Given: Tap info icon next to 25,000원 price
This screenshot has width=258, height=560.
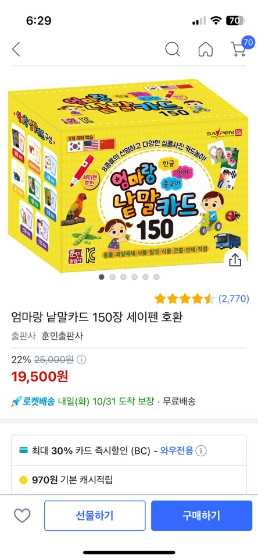Looking at the screenshot, I should click(81, 360).
